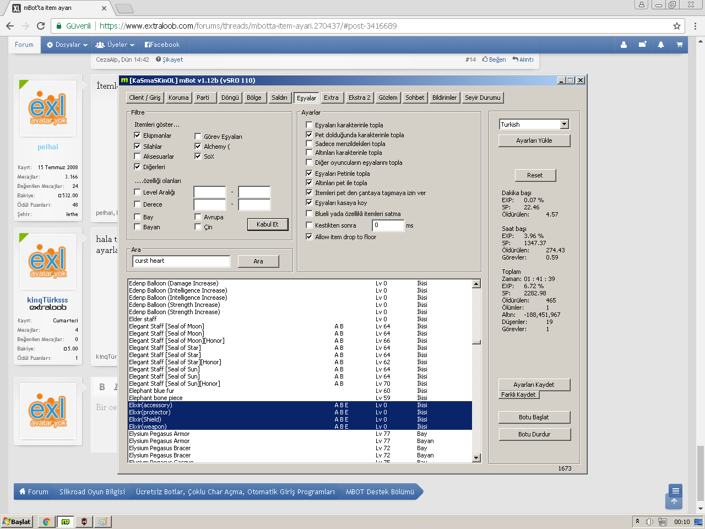Switch to Saldırı tab
The image size is (705, 529).
tap(279, 98)
